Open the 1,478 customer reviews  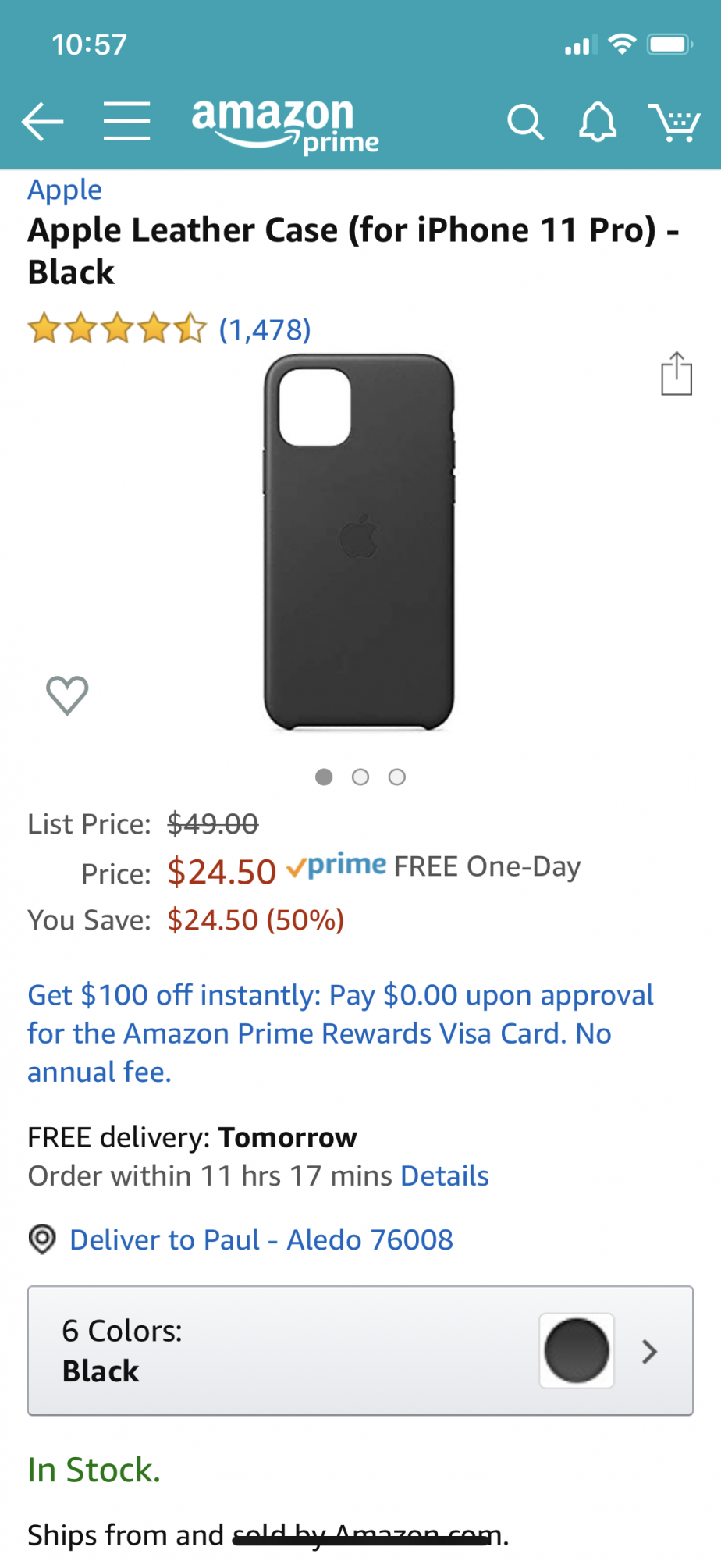(x=265, y=329)
